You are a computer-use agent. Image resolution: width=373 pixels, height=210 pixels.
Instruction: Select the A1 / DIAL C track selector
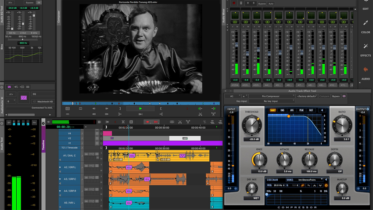coord(69,156)
